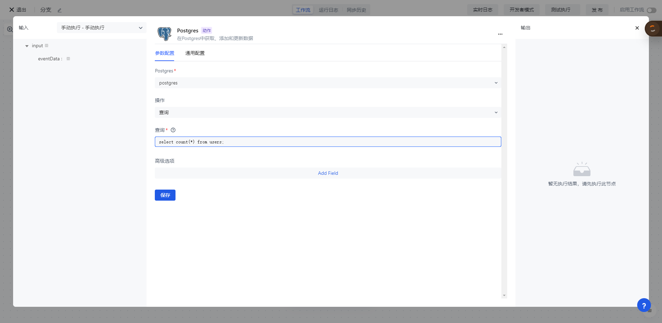Click the SQL query input field
Viewport: 662px width, 323px height.
pyautogui.click(x=328, y=142)
